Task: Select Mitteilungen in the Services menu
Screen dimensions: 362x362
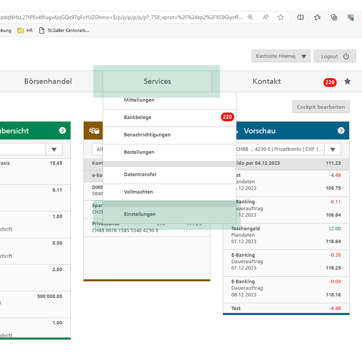Action: (x=169, y=100)
